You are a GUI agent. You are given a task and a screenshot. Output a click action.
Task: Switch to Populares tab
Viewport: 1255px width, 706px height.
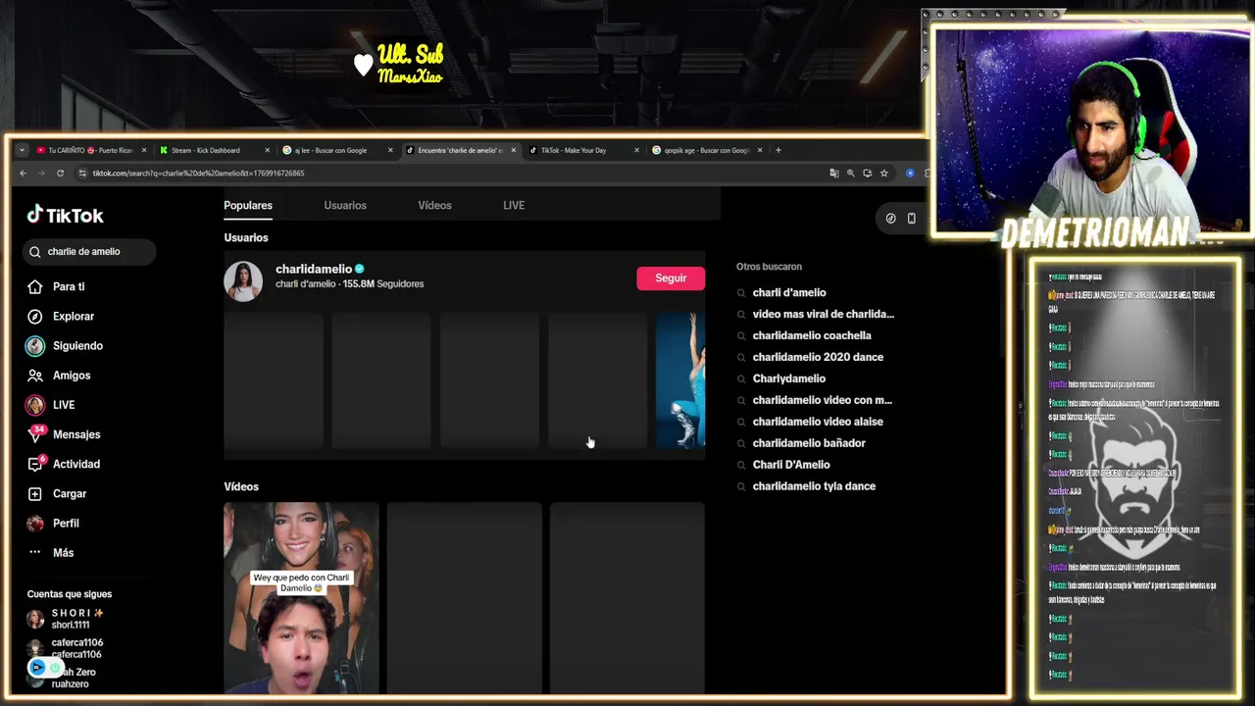248,205
